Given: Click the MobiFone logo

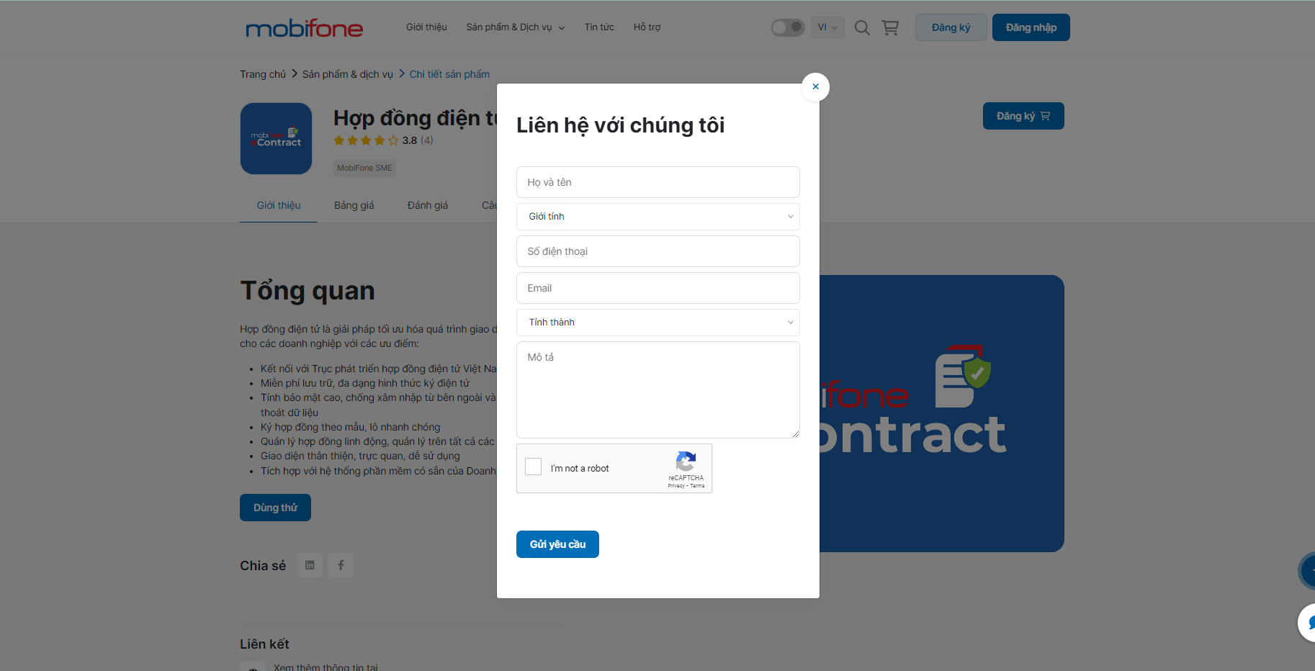Looking at the screenshot, I should pos(304,28).
